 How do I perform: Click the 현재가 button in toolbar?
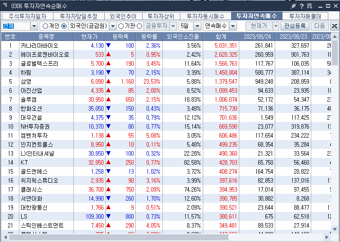point(259,26)
